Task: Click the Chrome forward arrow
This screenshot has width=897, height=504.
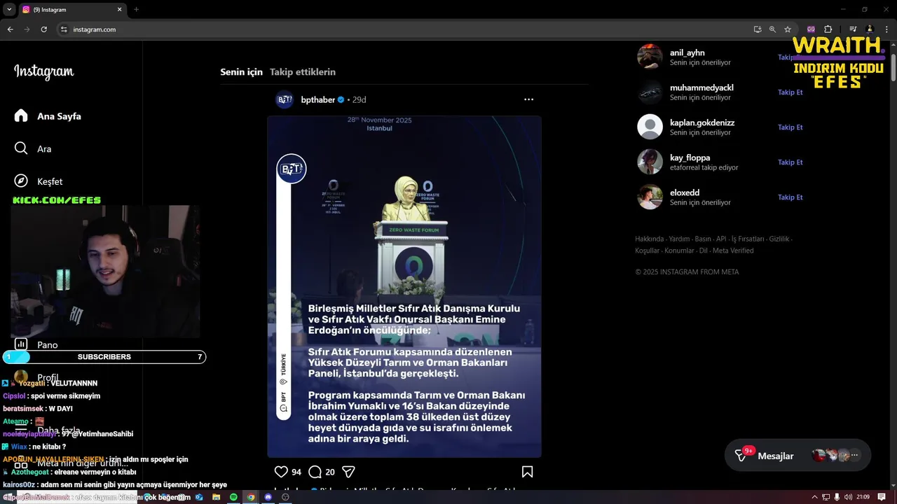Action: click(27, 29)
